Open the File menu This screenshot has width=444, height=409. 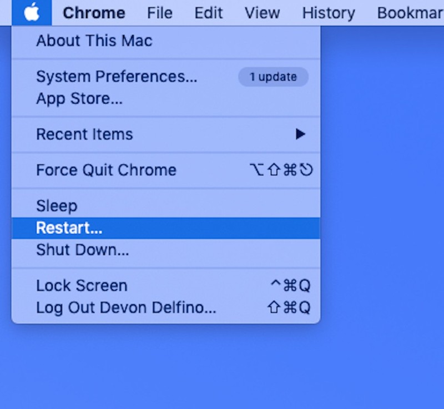(160, 13)
